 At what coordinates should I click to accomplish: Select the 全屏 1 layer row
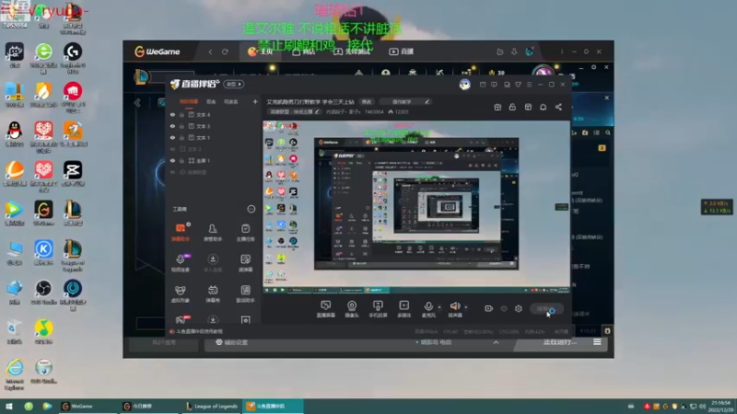click(214, 160)
